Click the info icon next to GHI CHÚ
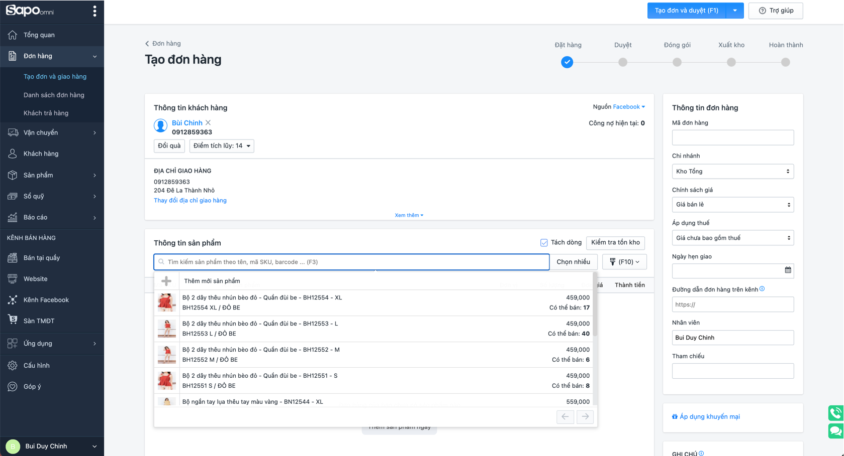Viewport: 844px width, 456px height. [x=701, y=453]
